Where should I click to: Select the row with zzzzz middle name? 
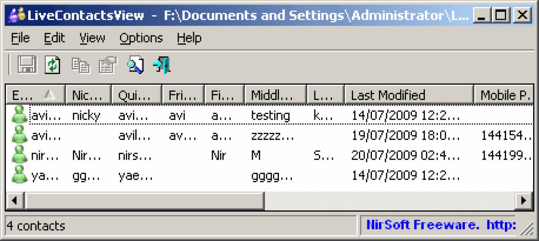coord(269,135)
